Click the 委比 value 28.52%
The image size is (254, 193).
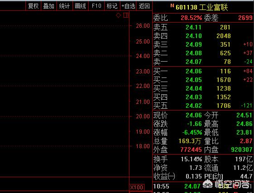point(192,18)
